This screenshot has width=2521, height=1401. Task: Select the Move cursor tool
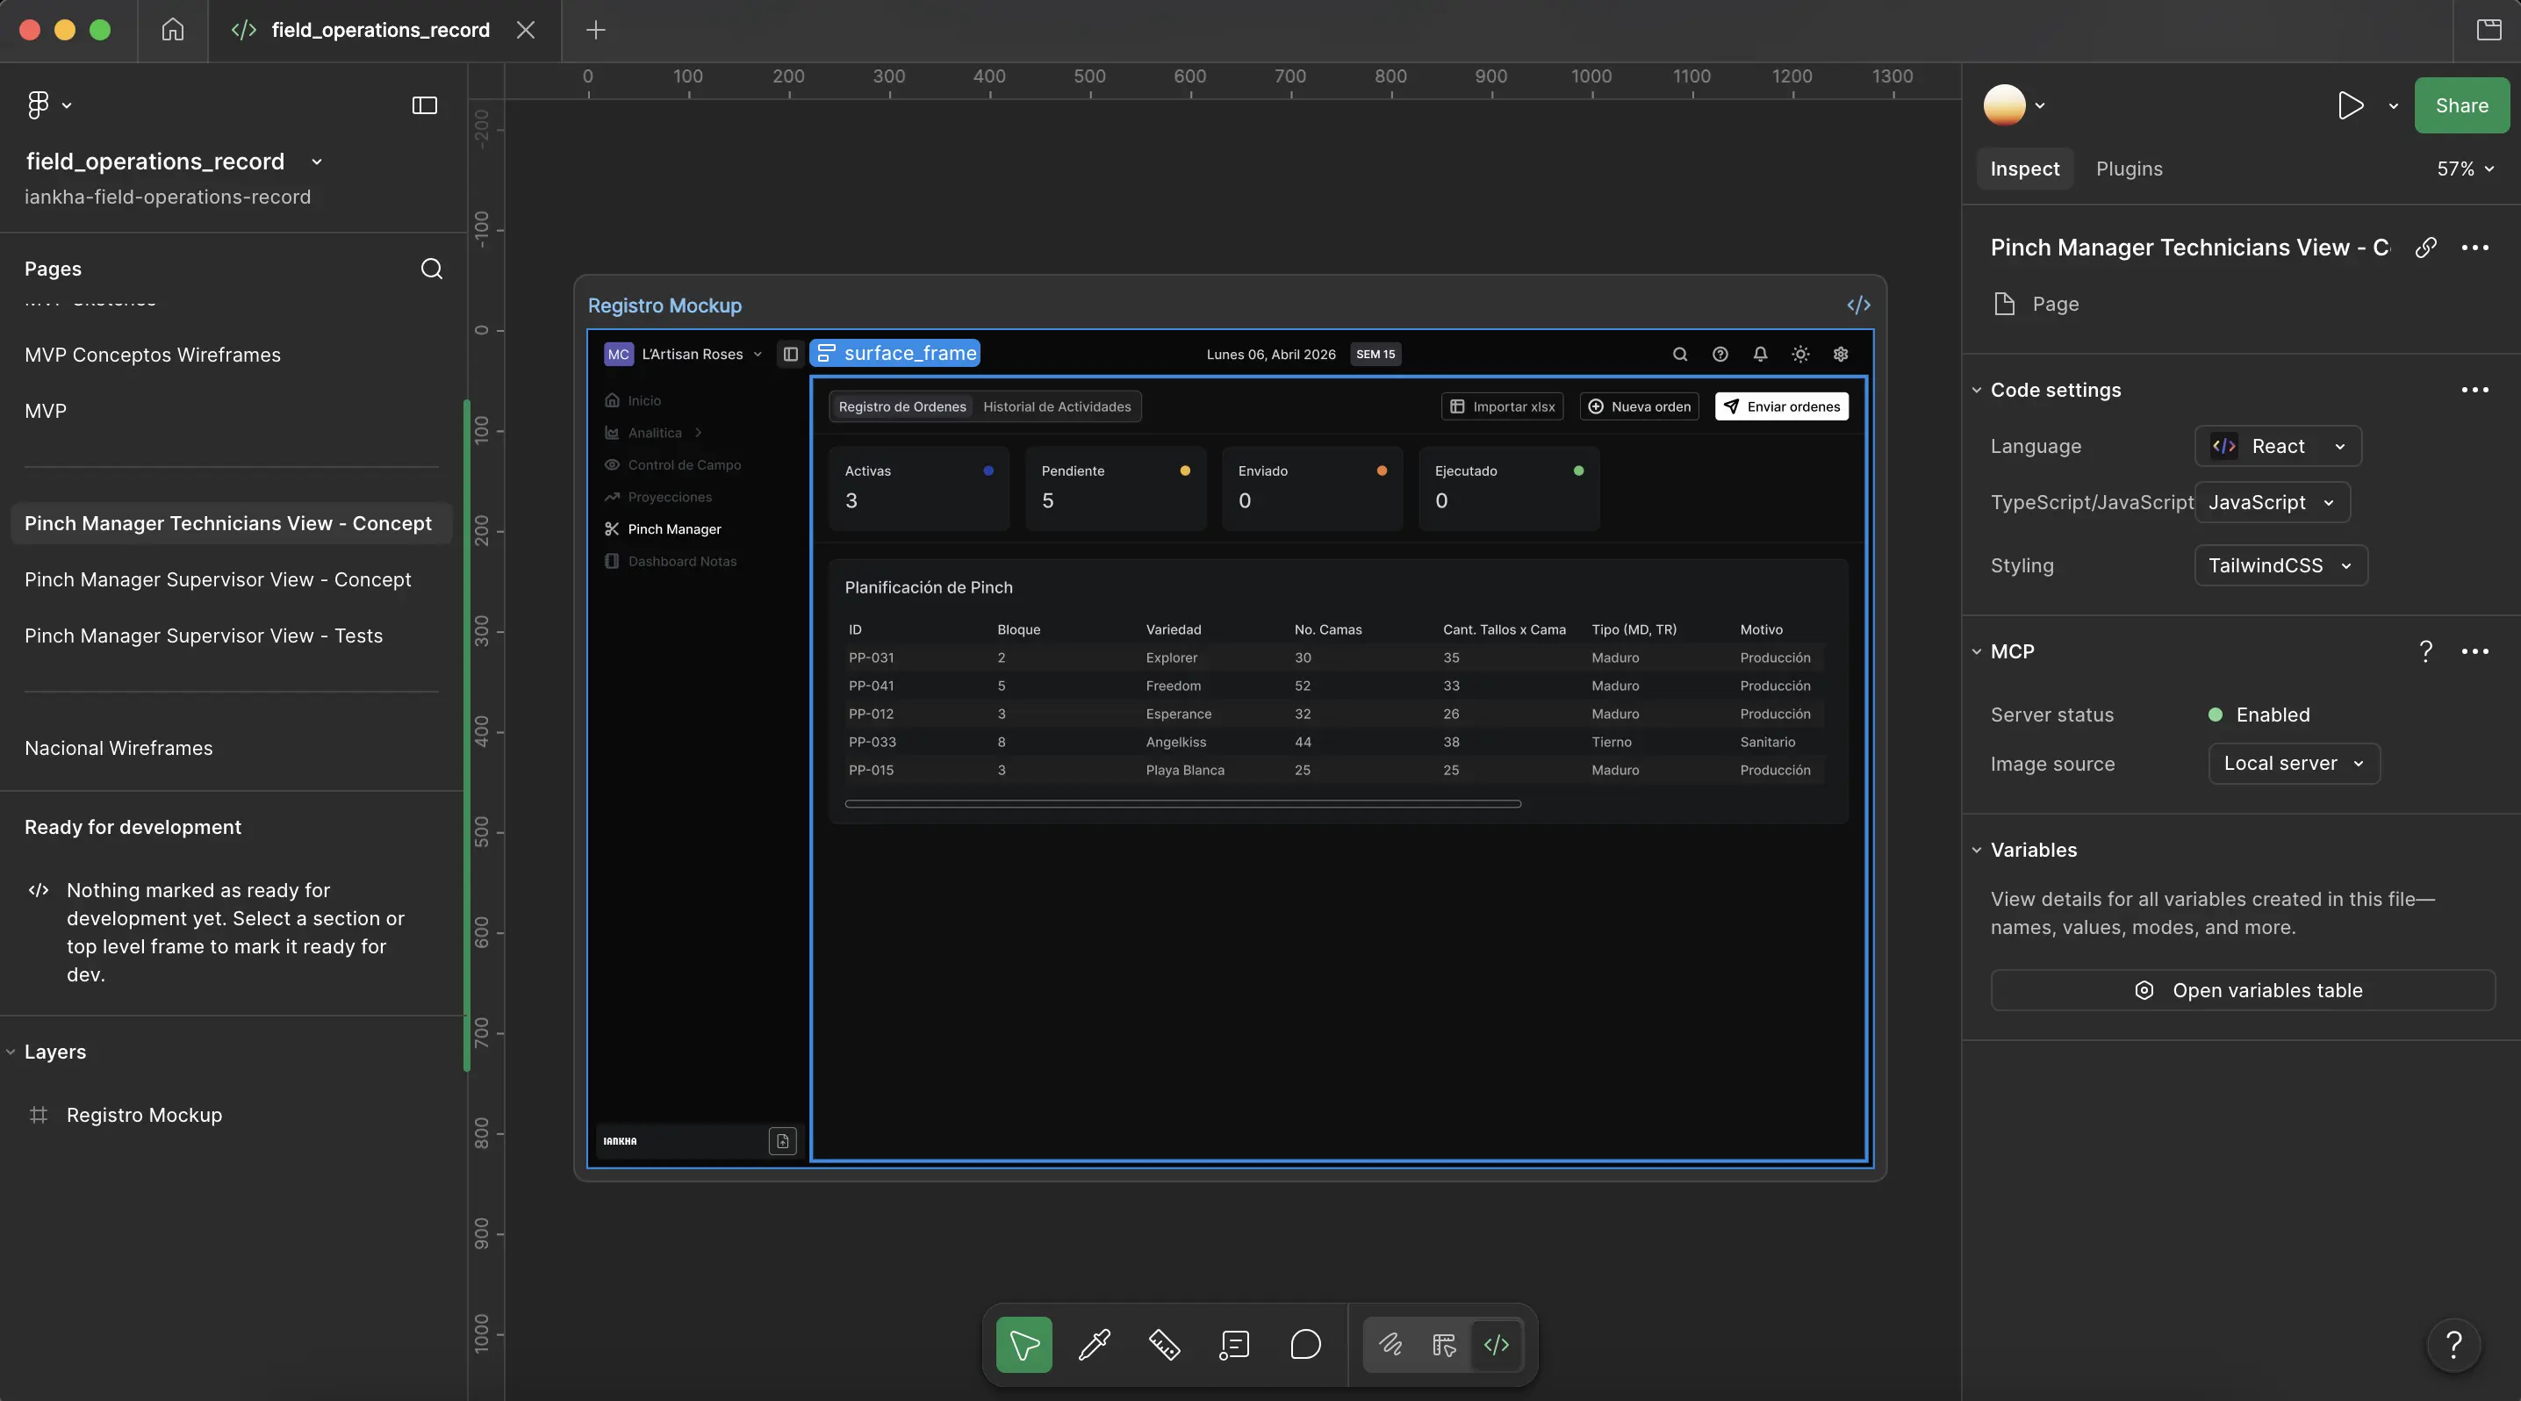click(1023, 1344)
